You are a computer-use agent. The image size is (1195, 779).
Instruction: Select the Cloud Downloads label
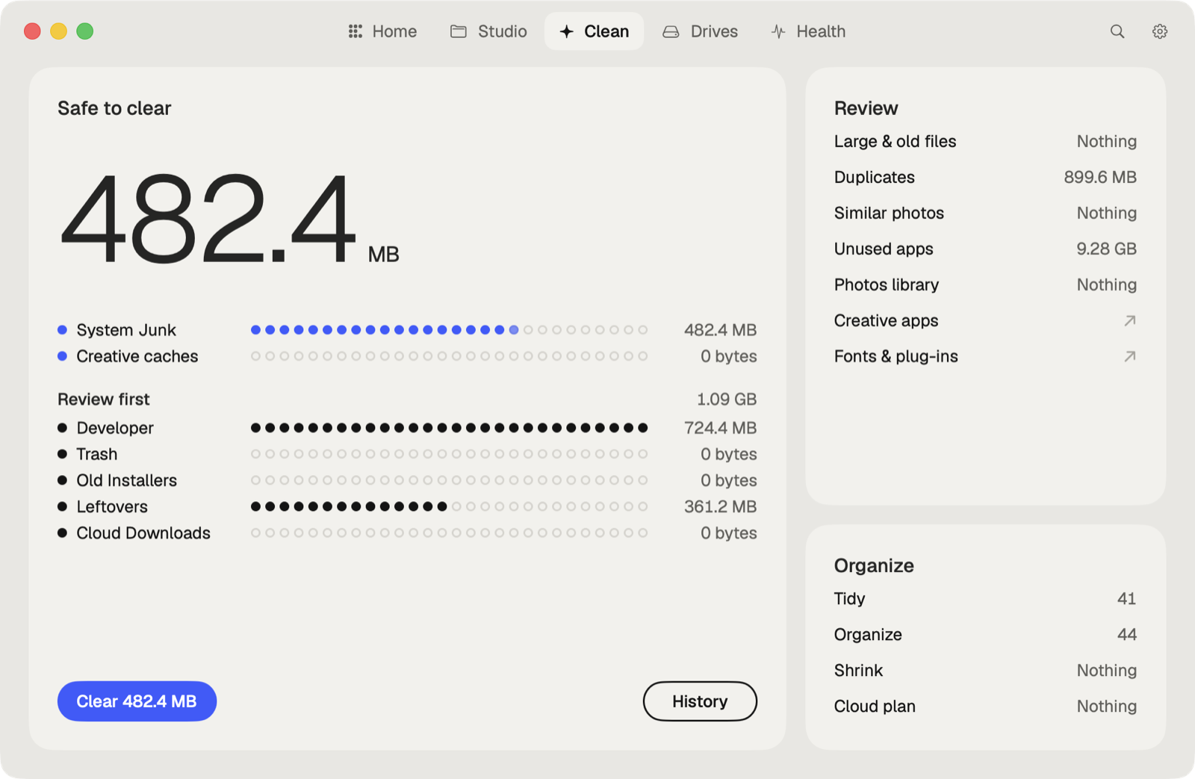143,533
